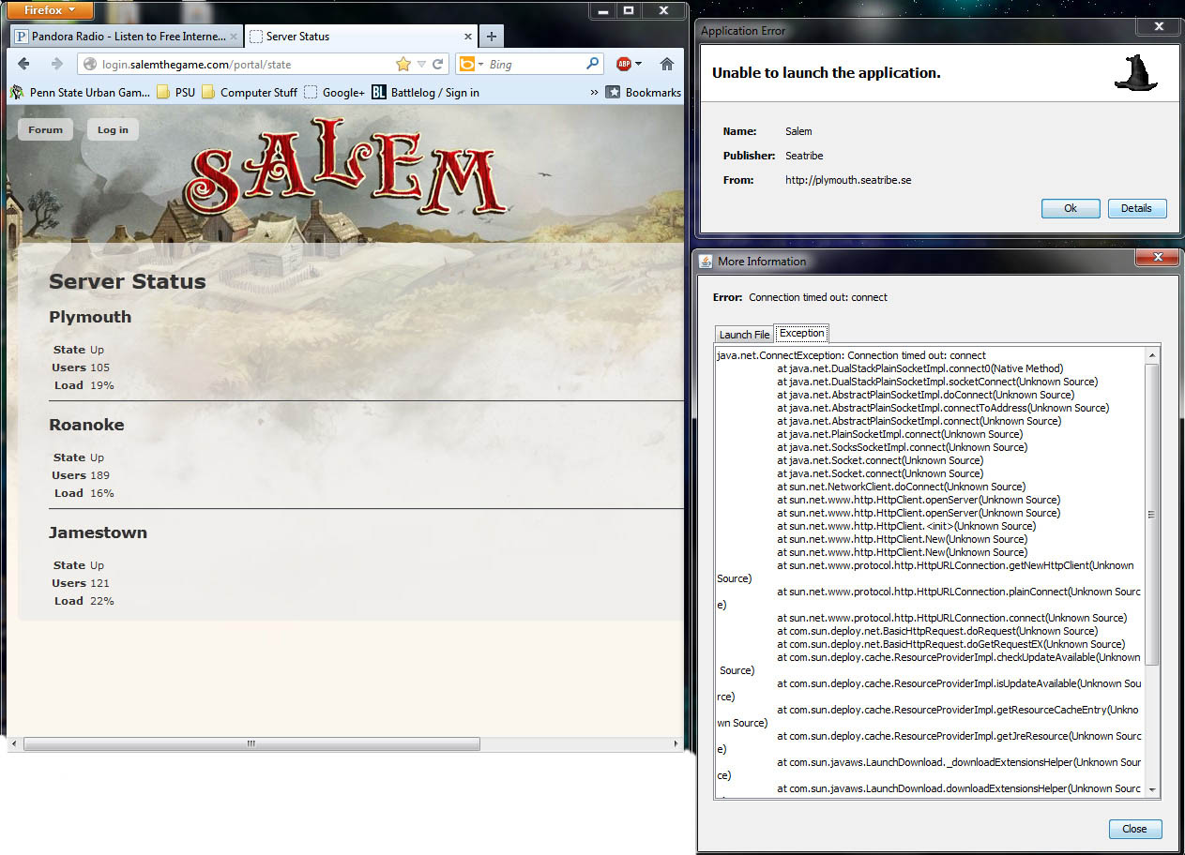Open the Adblock Plus dropdown arrow

(x=639, y=64)
